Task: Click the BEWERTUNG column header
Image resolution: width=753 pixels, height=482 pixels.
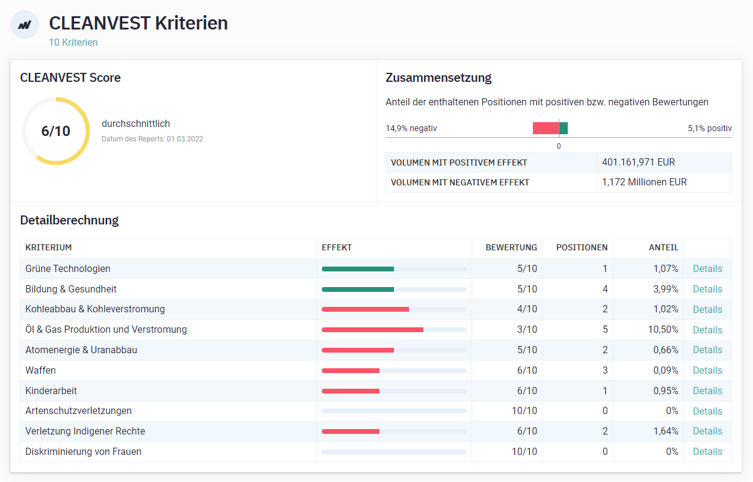Action: pos(511,248)
